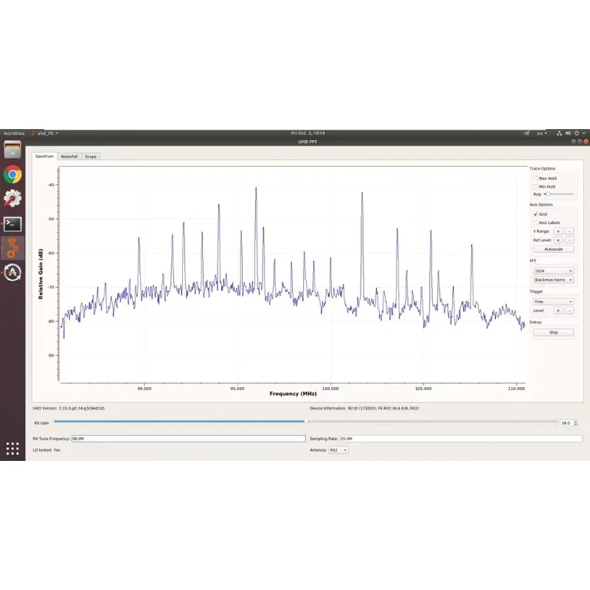Enable the Axis Labels checkbox

click(535, 223)
